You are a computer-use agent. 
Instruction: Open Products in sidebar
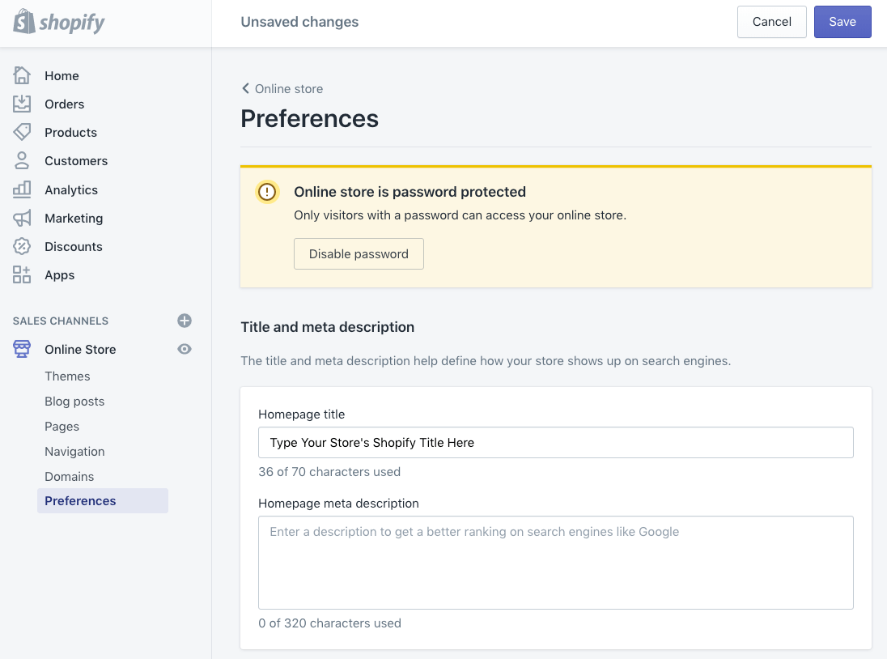tap(70, 132)
